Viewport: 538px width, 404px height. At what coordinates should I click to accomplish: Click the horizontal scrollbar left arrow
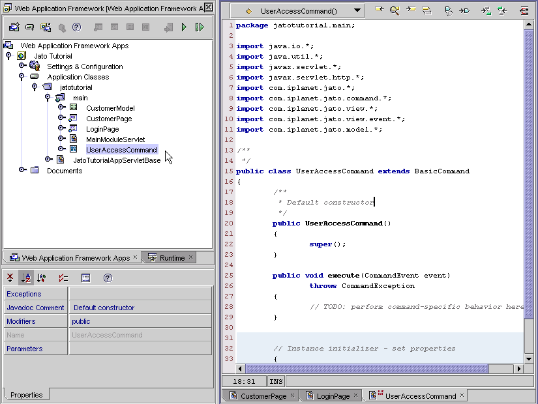(240, 369)
